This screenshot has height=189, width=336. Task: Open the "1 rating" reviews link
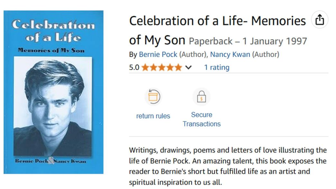coord(216,67)
